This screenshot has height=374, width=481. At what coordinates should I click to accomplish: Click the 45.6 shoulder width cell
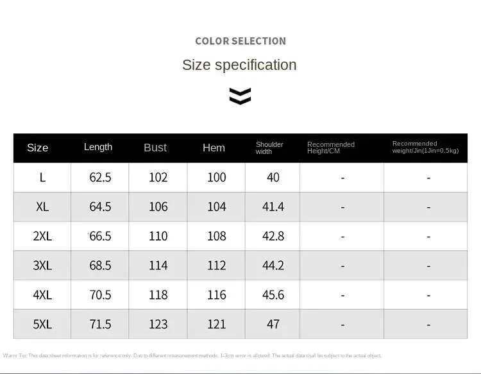coord(273,295)
